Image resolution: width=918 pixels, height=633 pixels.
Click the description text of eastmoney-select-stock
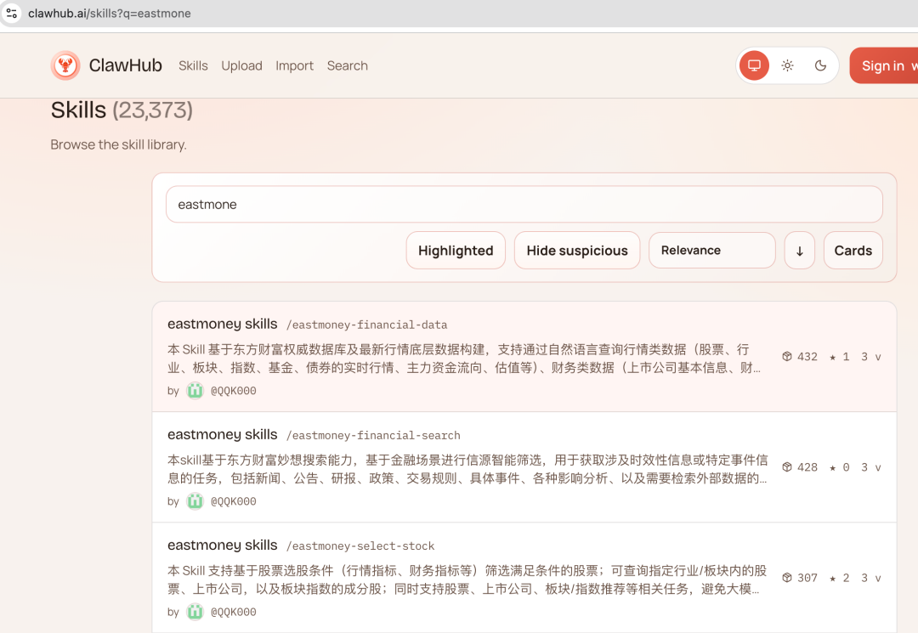click(x=467, y=579)
